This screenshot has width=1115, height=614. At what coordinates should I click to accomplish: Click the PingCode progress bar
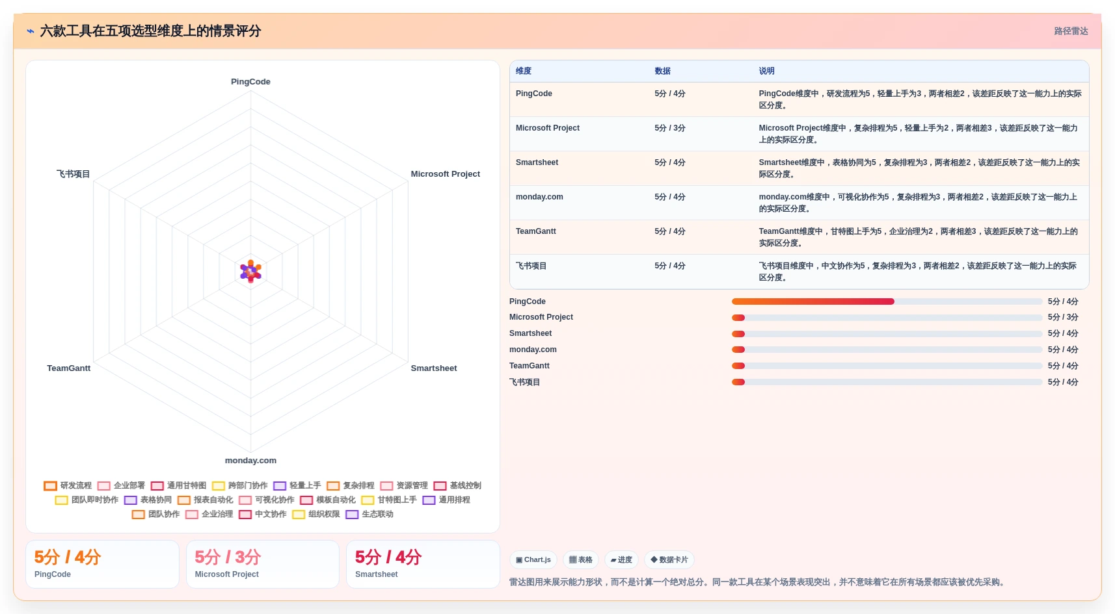point(887,301)
